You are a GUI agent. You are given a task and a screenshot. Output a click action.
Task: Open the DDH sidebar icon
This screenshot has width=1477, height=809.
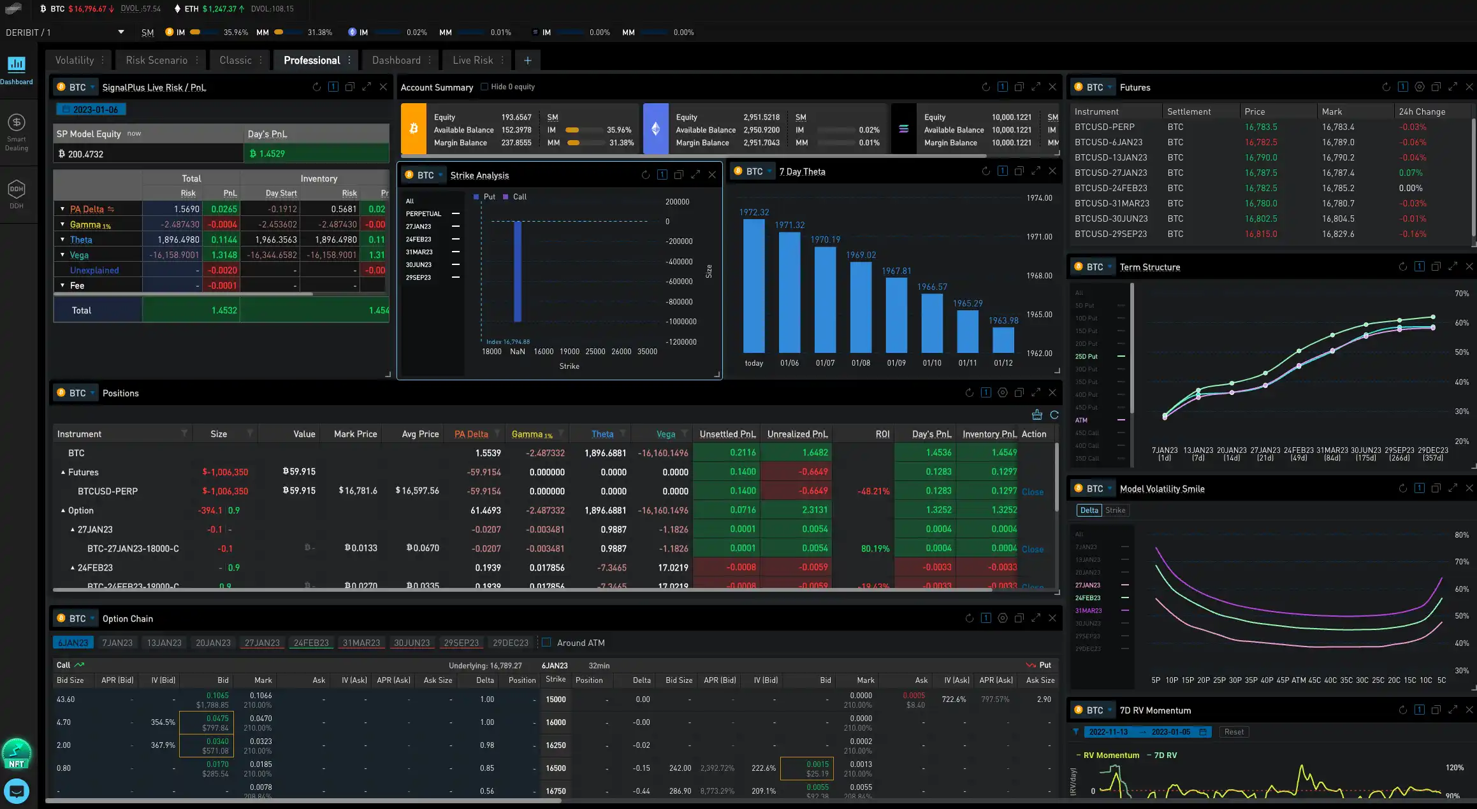tap(17, 194)
